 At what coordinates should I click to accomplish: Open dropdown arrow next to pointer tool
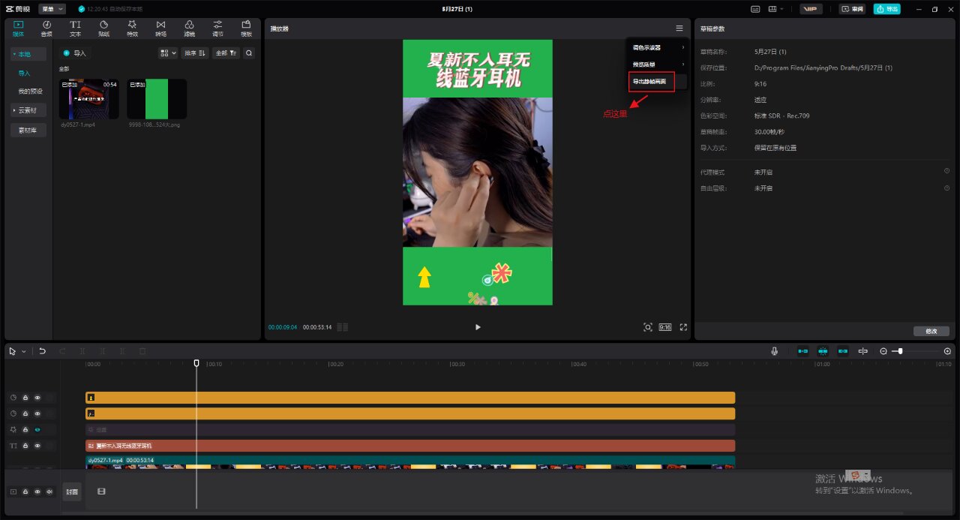pos(23,351)
